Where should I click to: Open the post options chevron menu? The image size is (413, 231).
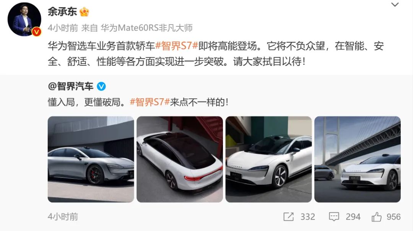coord(395,5)
